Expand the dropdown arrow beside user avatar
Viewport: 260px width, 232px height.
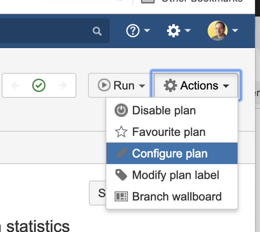coord(235,31)
